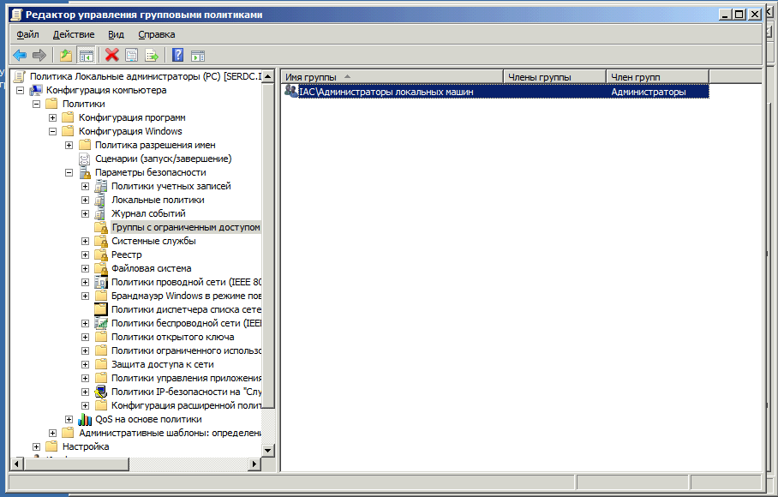
Task: Click the Export list toolbar icon
Action: [x=152, y=55]
